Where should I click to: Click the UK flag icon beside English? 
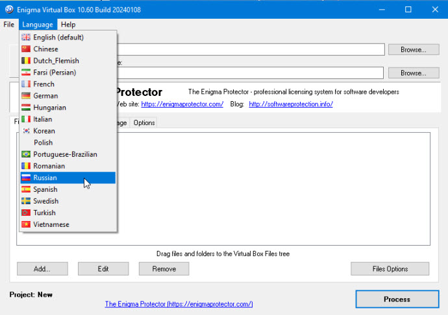[x=26, y=38]
